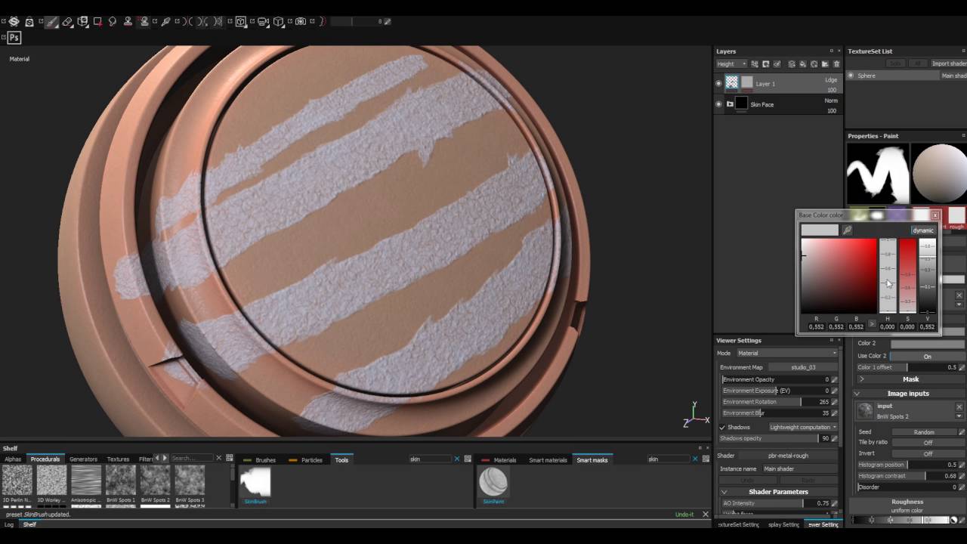Toggle Tile by ratio Off switch
Viewport: 967px width, 544px height.
point(927,443)
